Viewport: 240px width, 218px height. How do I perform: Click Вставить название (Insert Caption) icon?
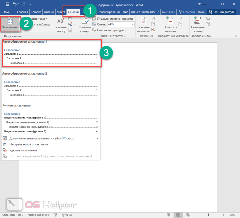(143, 25)
